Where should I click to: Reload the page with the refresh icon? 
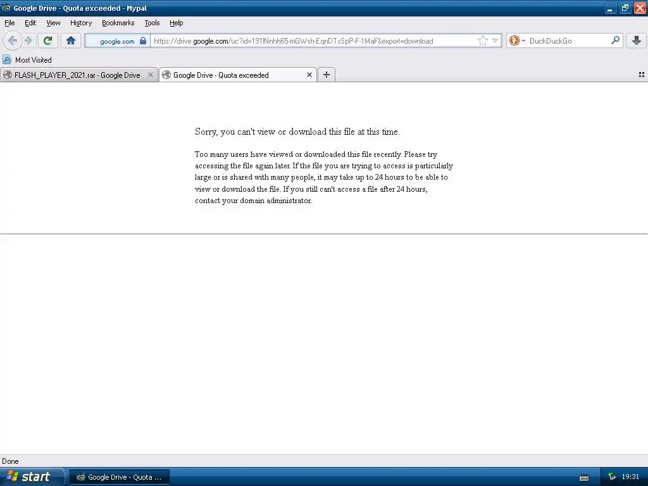click(47, 40)
